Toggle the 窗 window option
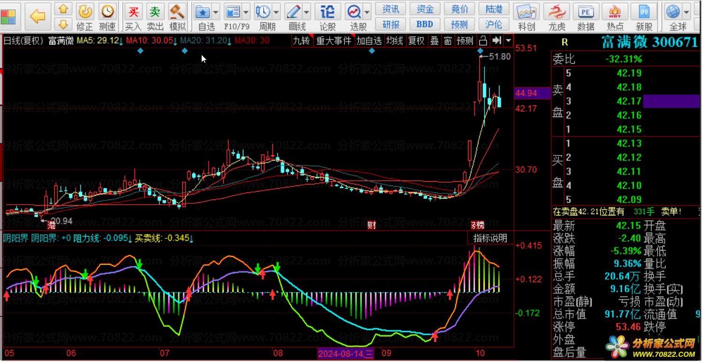703x362 pixels. coord(448,41)
